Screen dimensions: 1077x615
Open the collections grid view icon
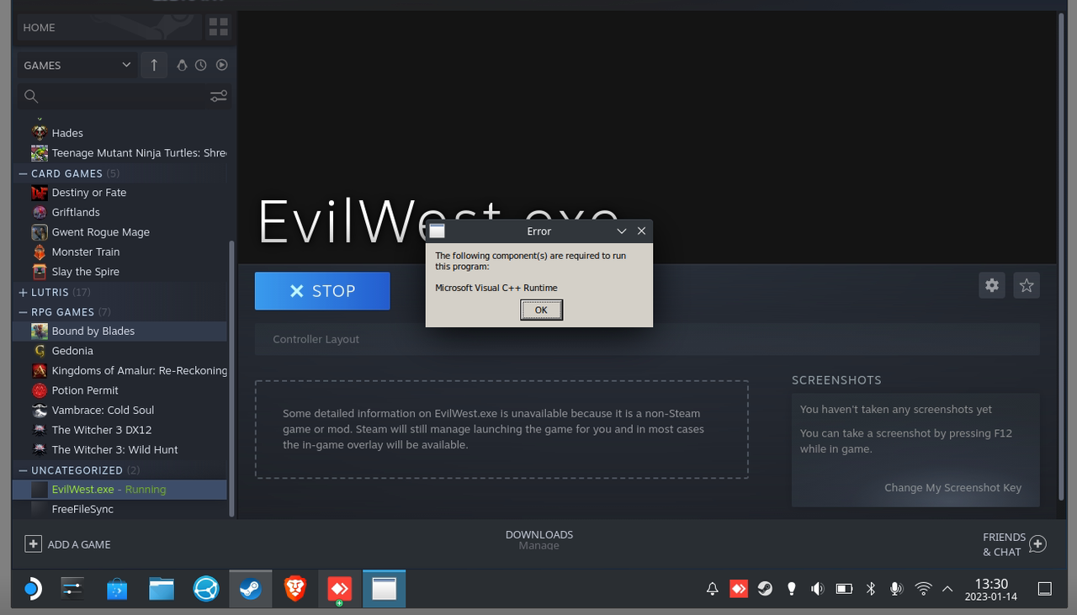(x=218, y=27)
